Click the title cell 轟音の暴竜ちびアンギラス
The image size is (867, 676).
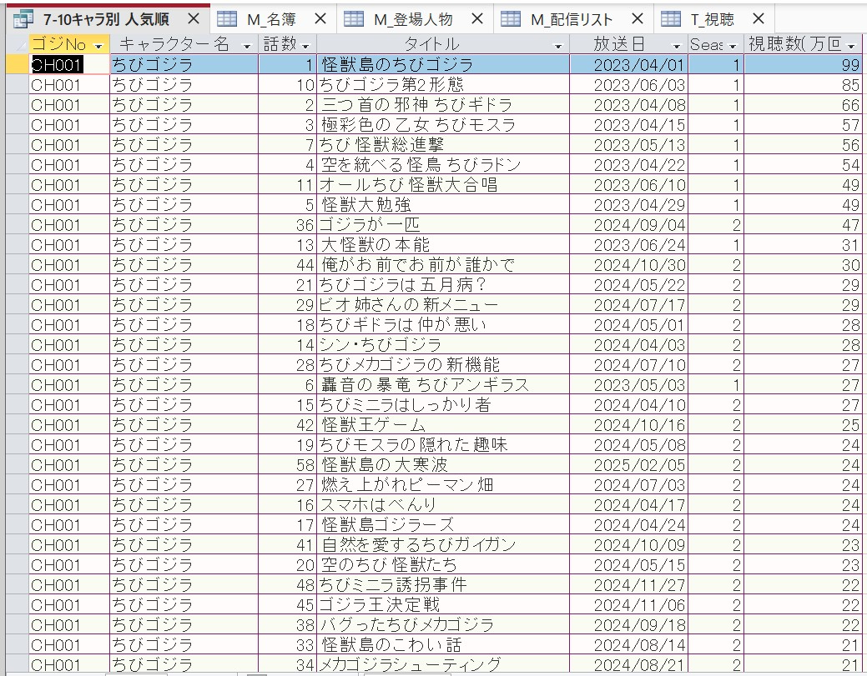pos(443,385)
